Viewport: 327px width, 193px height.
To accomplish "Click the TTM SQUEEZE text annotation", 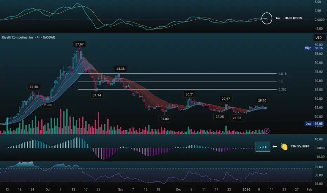I will (x=300, y=146).
